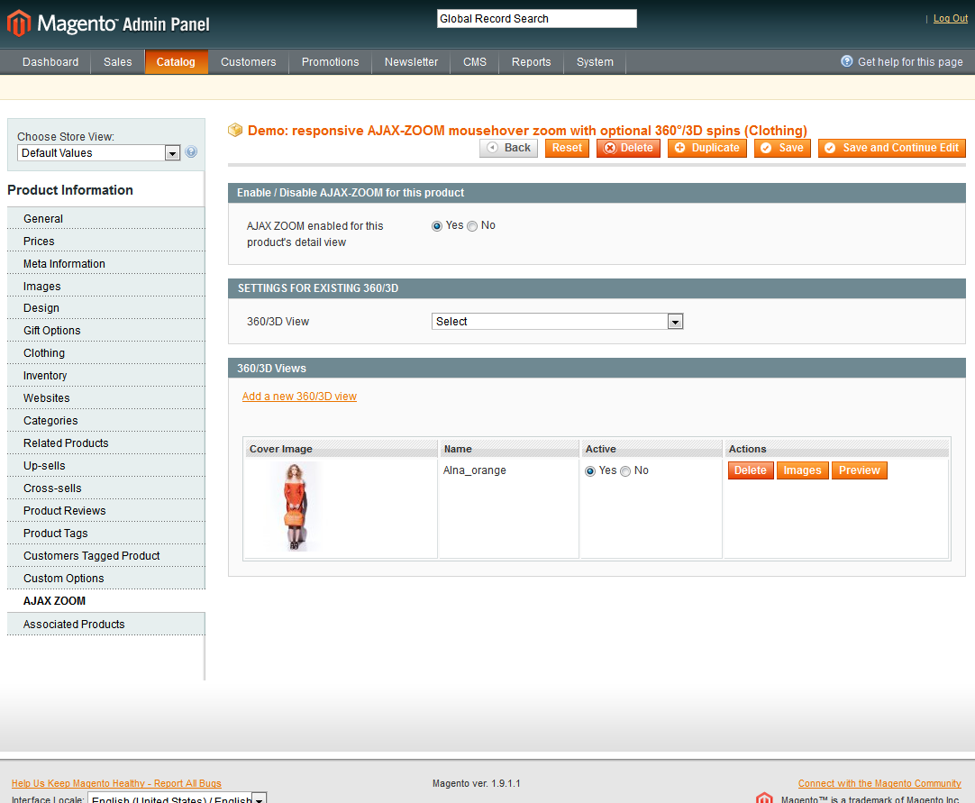Click Connect with the Magento Community link
This screenshot has height=803, width=975.
pos(879,784)
